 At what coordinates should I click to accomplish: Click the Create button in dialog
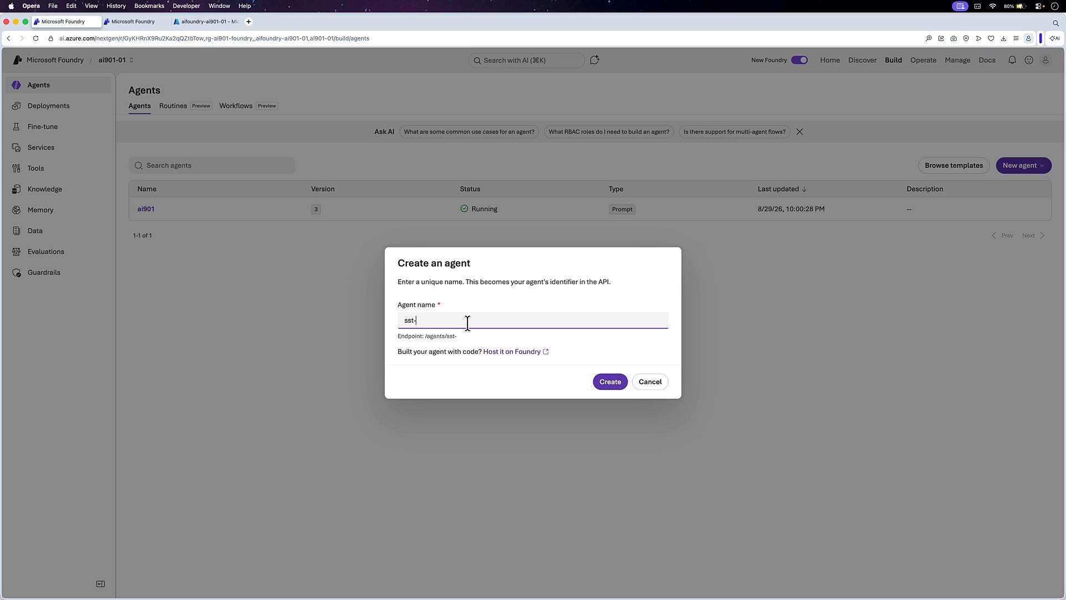(x=610, y=382)
